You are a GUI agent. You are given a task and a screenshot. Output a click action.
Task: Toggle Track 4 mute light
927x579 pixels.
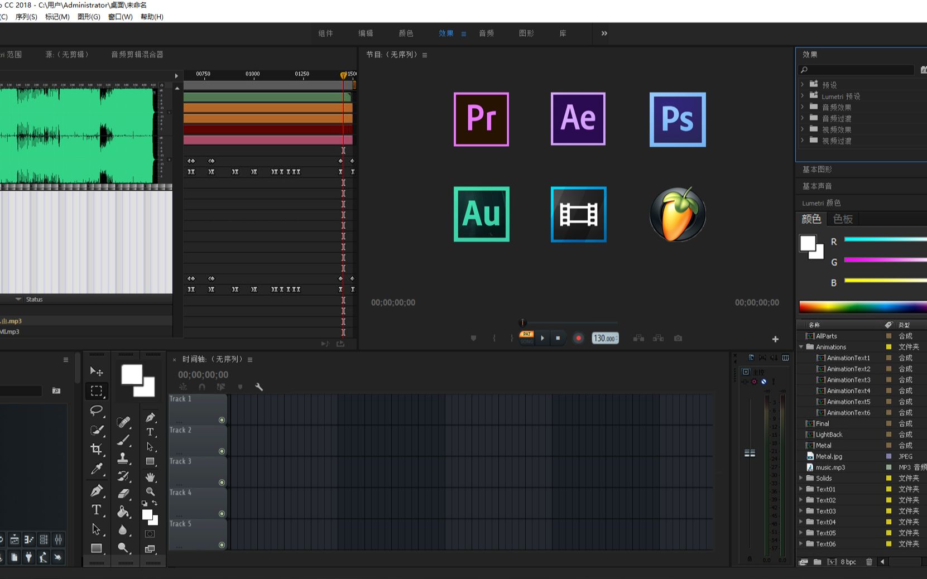pyautogui.click(x=222, y=514)
